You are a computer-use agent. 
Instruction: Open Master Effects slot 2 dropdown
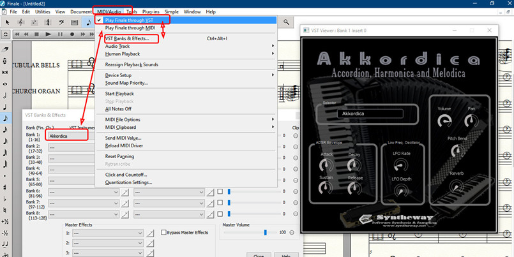pos(107,243)
